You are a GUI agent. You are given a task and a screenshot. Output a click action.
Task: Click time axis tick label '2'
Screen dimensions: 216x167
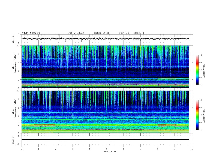[x=56, y=149]
